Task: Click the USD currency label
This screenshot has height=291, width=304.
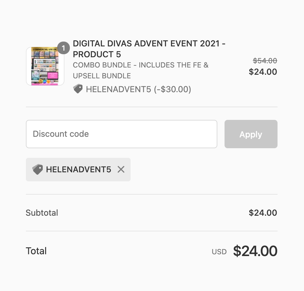Action: point(219,252)
